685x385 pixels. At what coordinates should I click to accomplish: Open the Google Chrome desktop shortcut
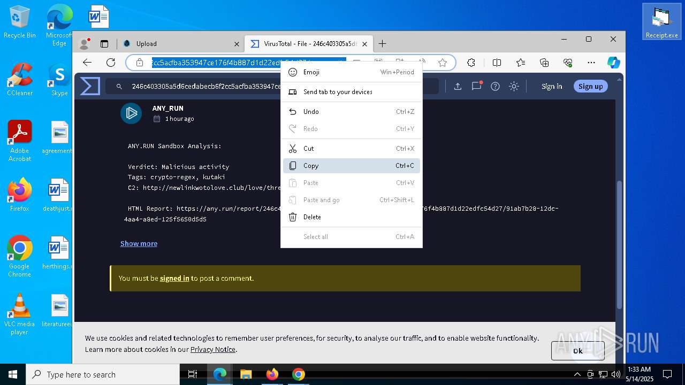click(19, 256)
